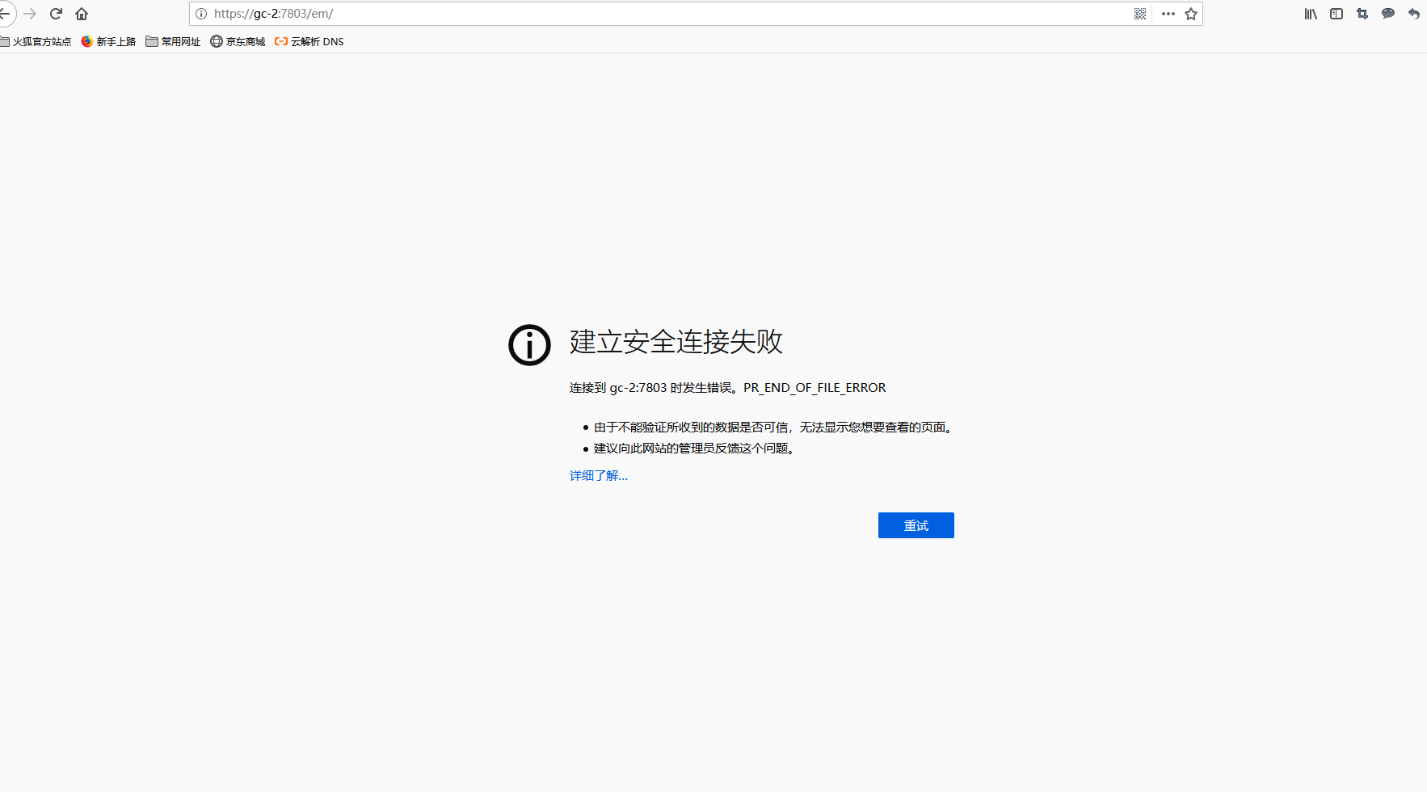The width and height of the screenshot is (1427, 792).
Task: Click the undo arrow toolbar icon
Action: (1414, 14)
